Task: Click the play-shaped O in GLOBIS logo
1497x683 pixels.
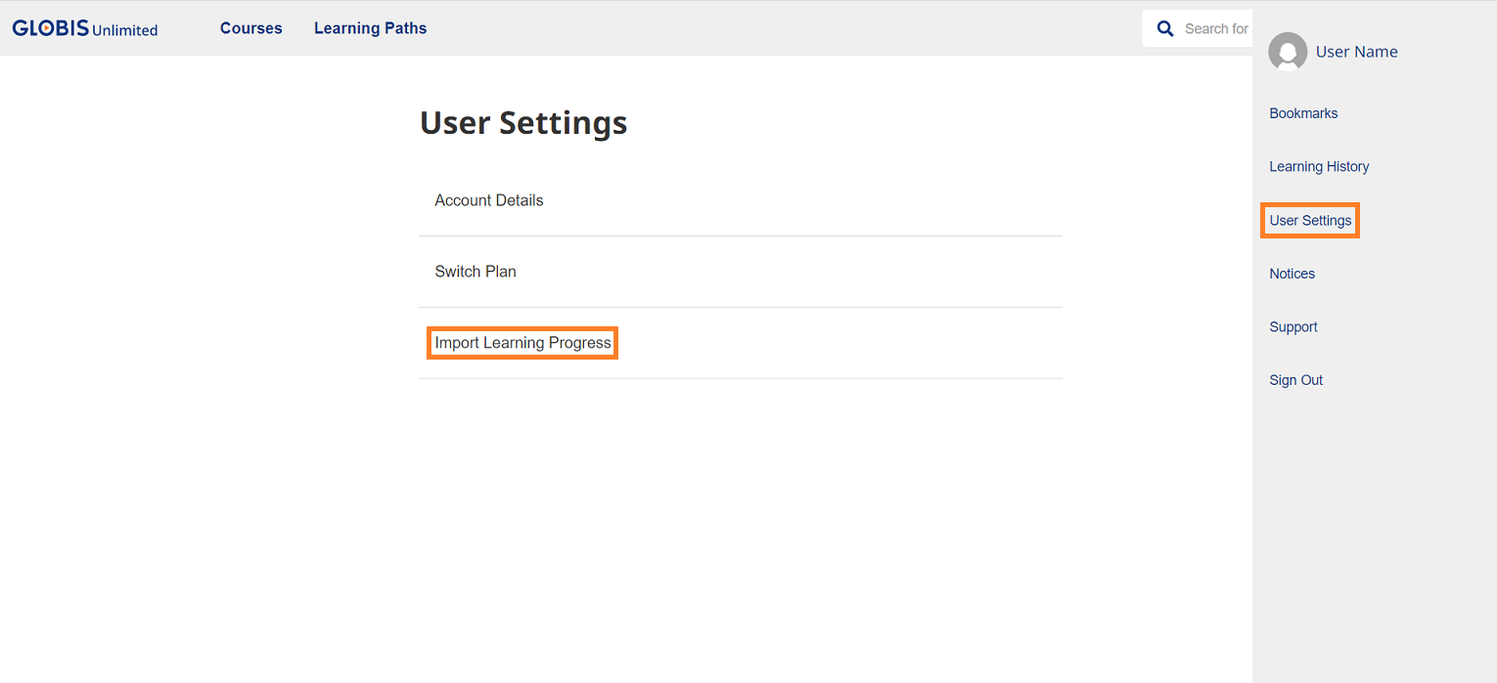Action: [45, 28]
